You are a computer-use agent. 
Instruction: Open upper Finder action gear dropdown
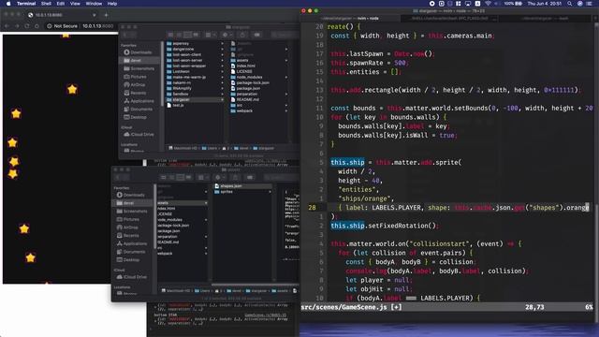[x=227, y=35]
